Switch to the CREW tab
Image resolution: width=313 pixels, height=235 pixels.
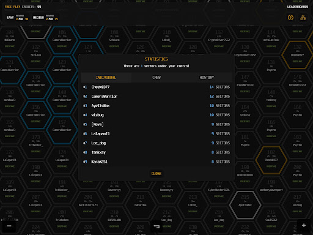[x=156, y=78]
